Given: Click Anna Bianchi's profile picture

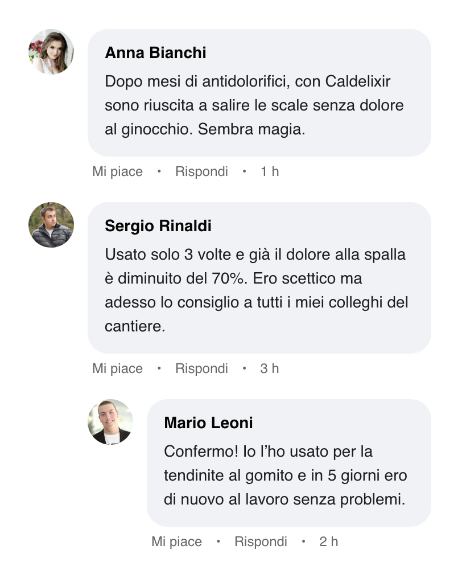Looking at the screenshot, I should tap(51, 52).
